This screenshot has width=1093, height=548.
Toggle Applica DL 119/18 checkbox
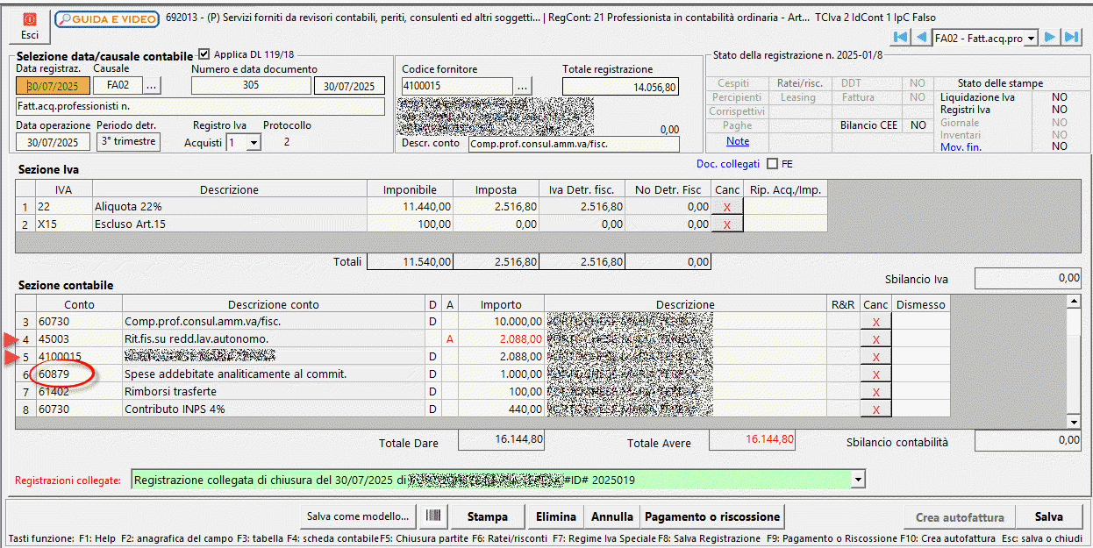pos(204,53)
